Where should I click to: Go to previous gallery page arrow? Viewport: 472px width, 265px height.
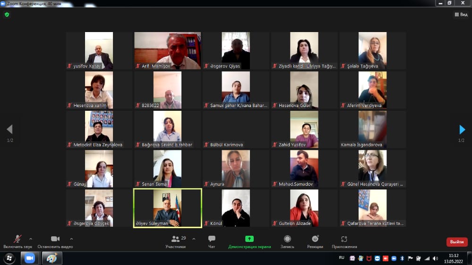point(9,130)
